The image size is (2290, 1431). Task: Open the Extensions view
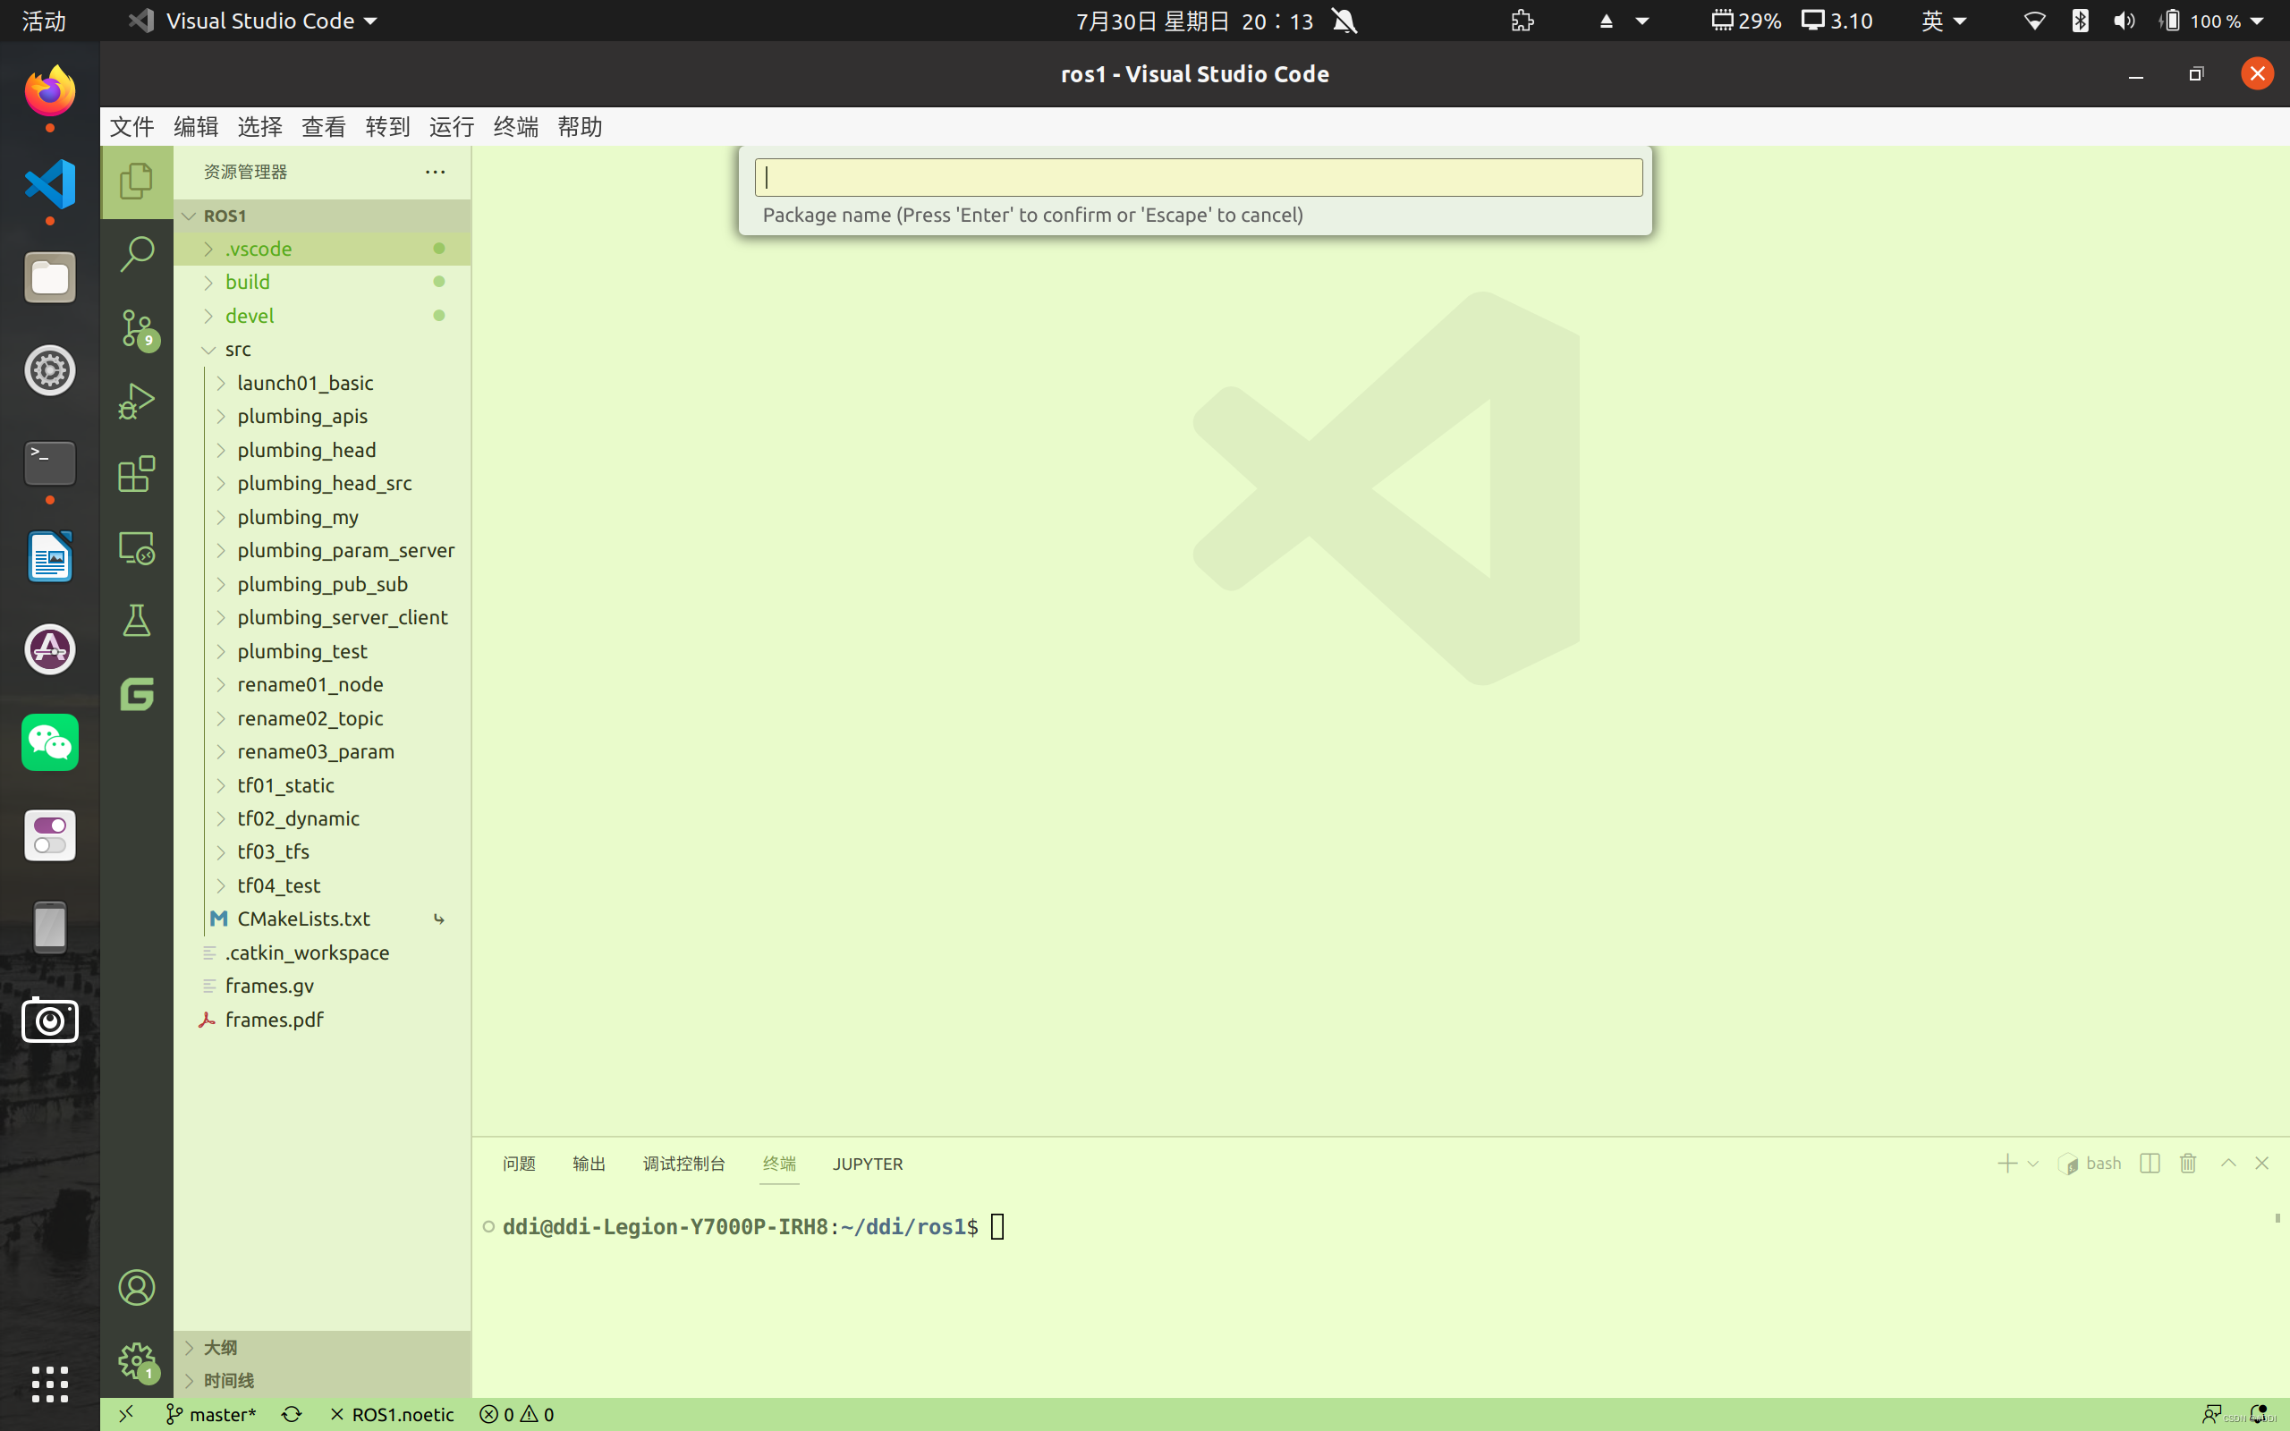[x=136, y=474]
